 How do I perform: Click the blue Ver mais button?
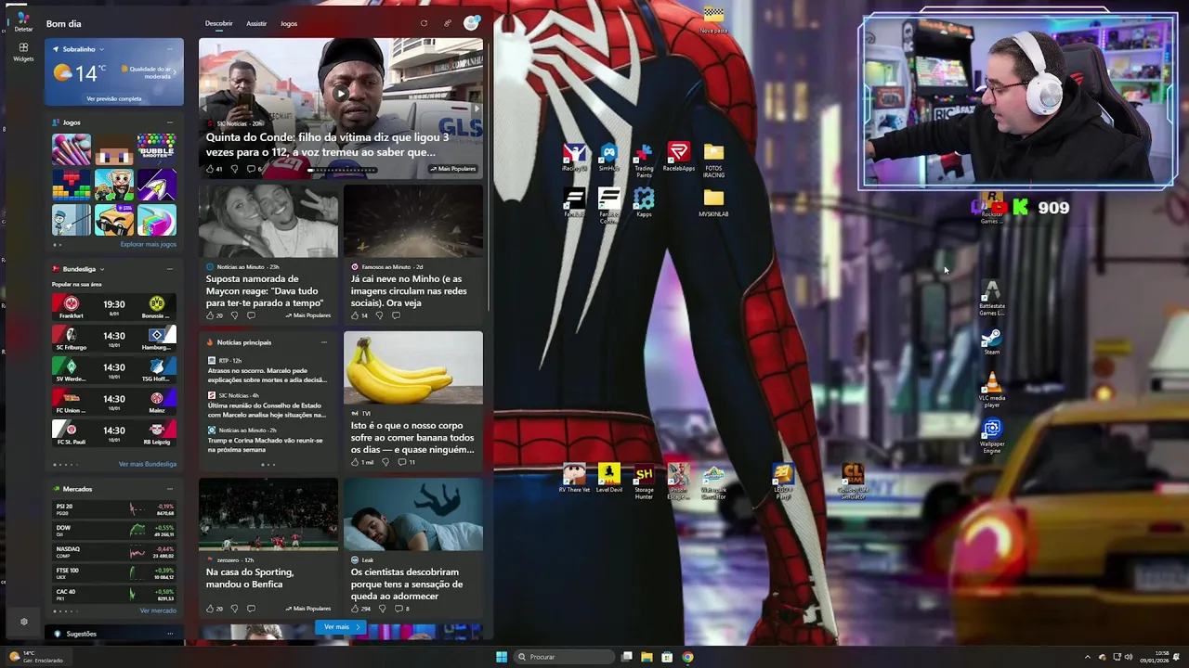(341, 627)
